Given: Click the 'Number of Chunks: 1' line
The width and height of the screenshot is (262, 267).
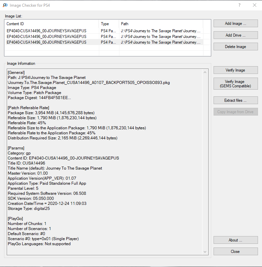Looking at the screenshot, I should click(27, 224).
